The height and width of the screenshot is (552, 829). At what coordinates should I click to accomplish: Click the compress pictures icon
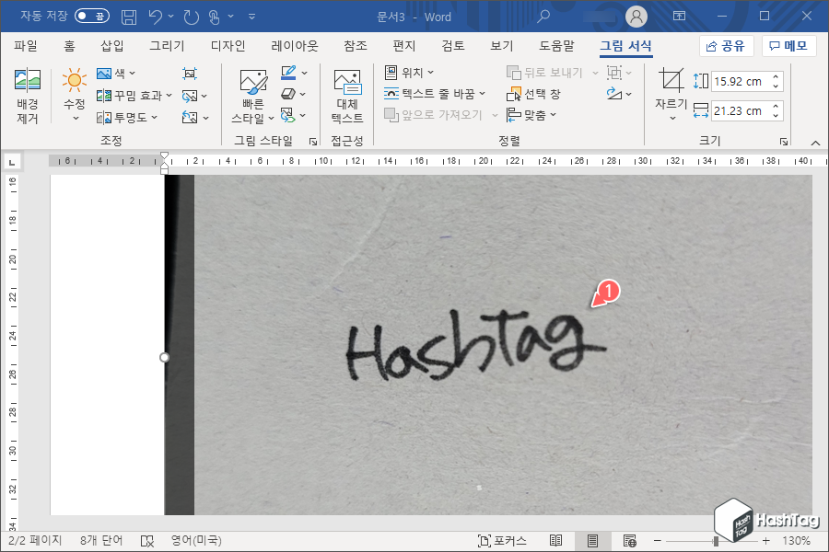tap(190, 74)
